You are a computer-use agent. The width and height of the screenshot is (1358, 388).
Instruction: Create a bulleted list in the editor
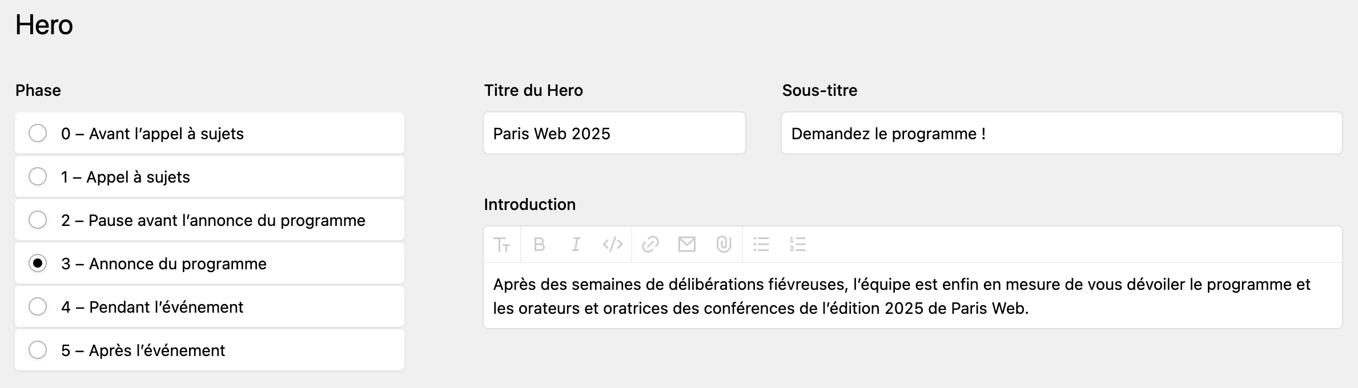pyautogui.click(x=762, y=244)
